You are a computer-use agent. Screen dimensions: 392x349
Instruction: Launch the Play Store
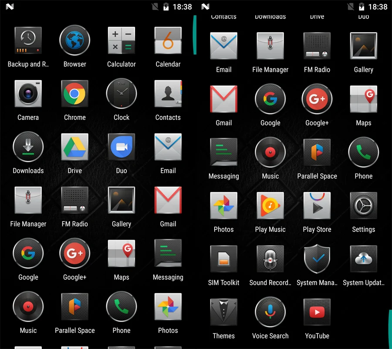click(317, 206)
